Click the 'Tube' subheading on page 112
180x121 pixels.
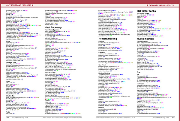coord(8,112)
